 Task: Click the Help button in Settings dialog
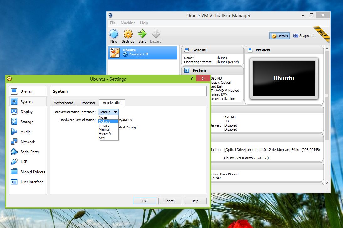[195, 201]
